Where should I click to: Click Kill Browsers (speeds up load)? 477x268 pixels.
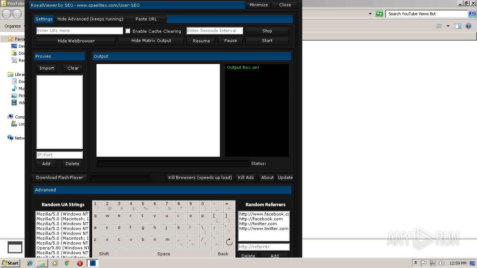(x=200, y=178)
